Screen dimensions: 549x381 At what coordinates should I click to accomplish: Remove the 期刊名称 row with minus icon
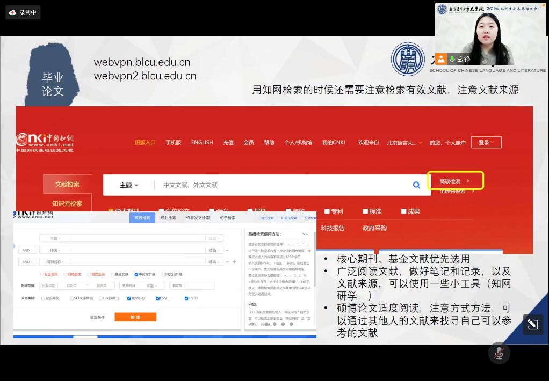click(227, 262)
